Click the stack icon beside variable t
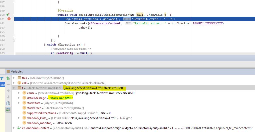This screenshot has width=255, height=132. coord(19,88)
